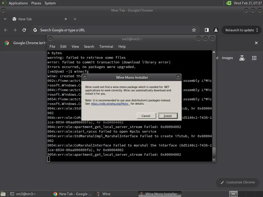
Task: Click Chrome's reload page icon
Action: pyautogui.click(x=24, y=30)
